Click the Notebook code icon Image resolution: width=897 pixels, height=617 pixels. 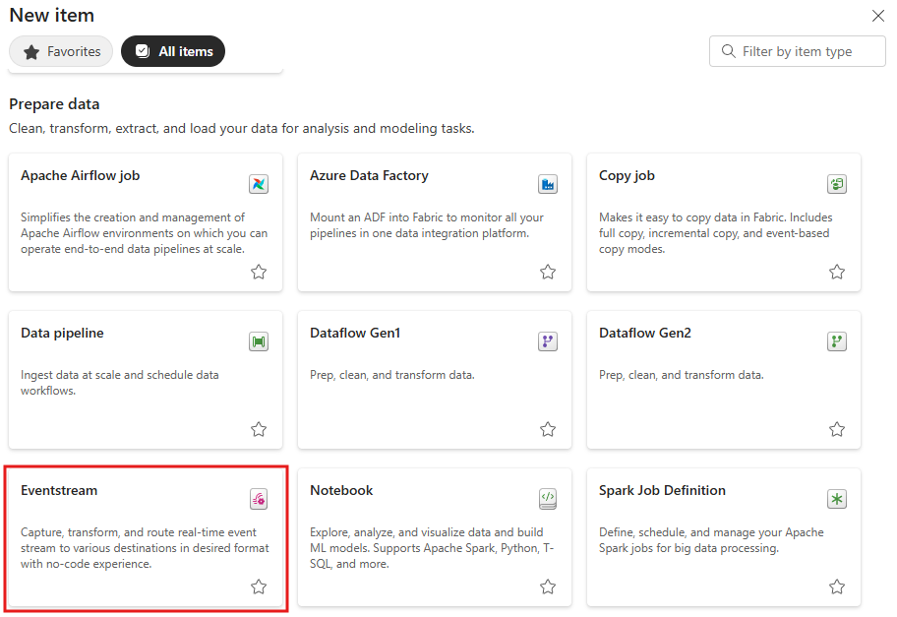tap(548, 499)
